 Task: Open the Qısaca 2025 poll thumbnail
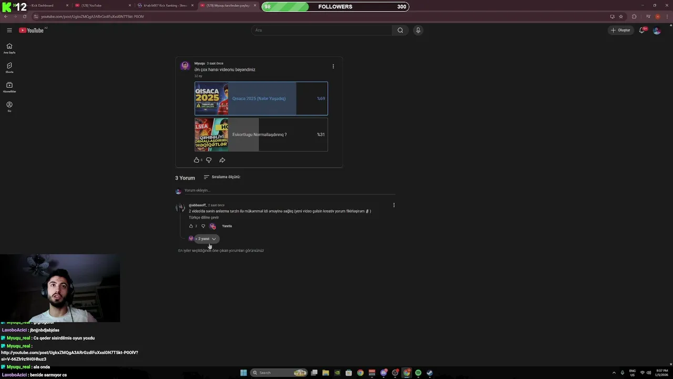pyautogui.click(x=211, y=98)
